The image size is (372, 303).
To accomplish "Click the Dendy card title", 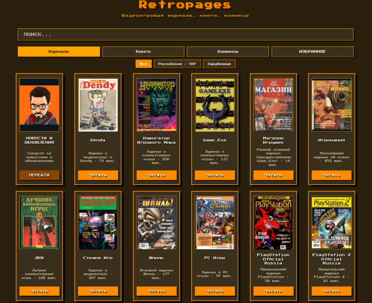I will point(98,140).
